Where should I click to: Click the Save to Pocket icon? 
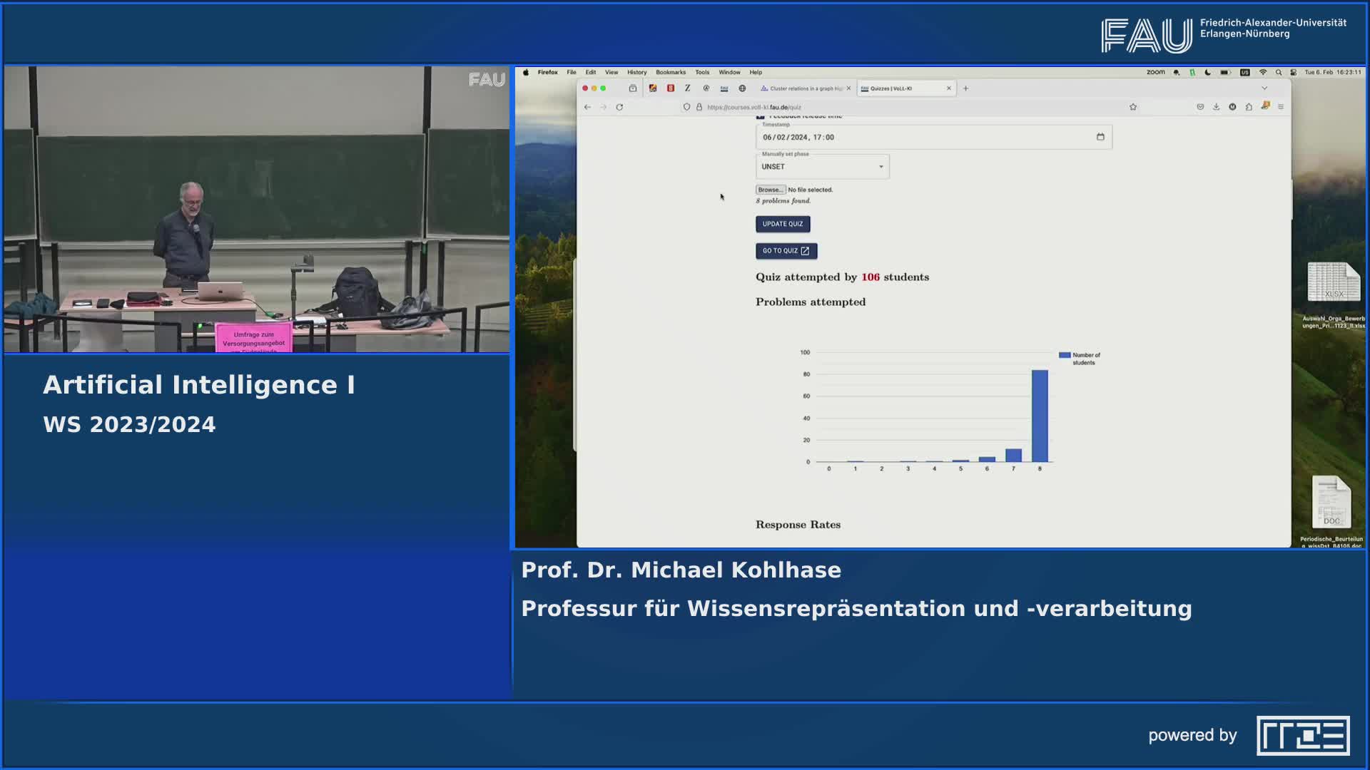1200,107
